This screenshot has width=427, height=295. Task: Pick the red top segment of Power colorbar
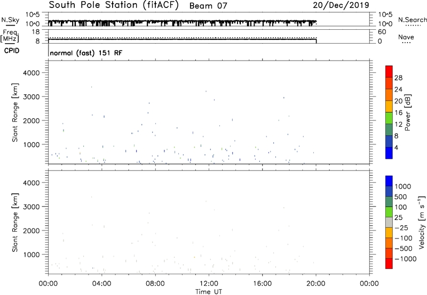pos(389,71)
